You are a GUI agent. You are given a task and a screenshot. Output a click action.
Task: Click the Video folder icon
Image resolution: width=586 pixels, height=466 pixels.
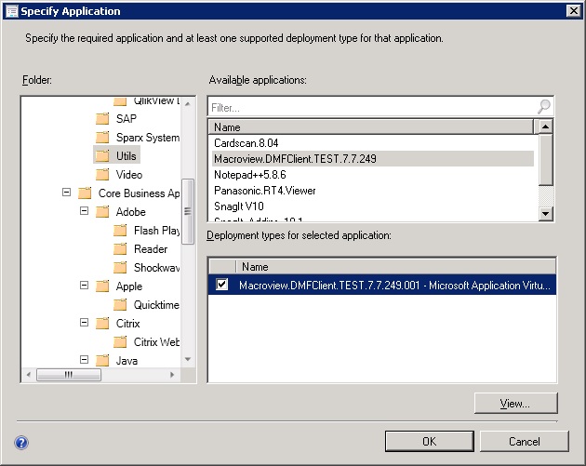tap(102, 175)
